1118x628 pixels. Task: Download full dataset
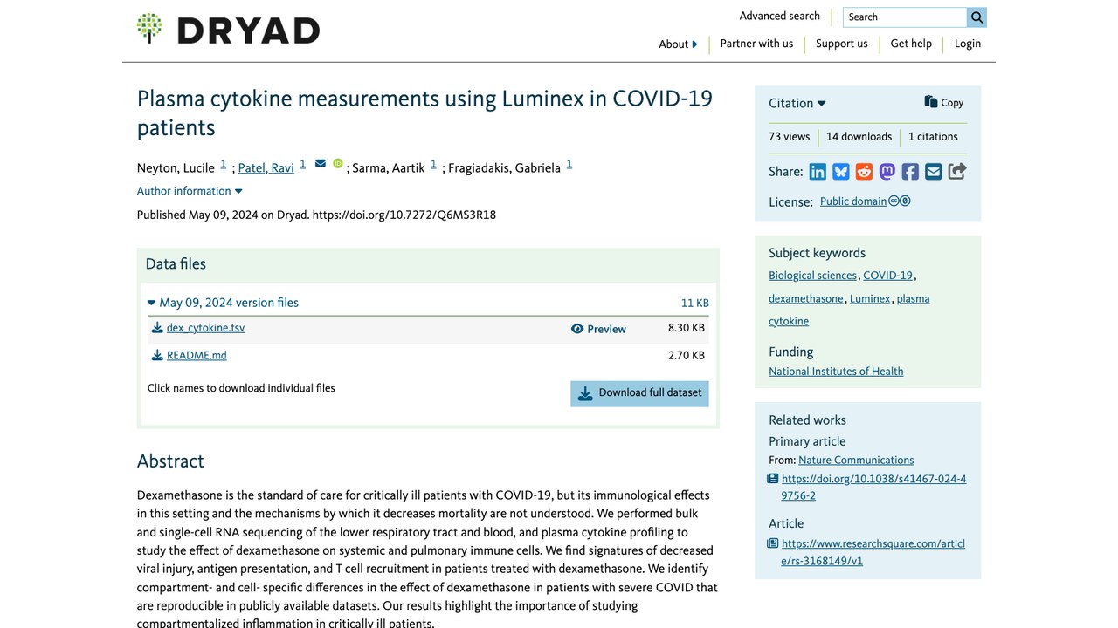[640, 393]
